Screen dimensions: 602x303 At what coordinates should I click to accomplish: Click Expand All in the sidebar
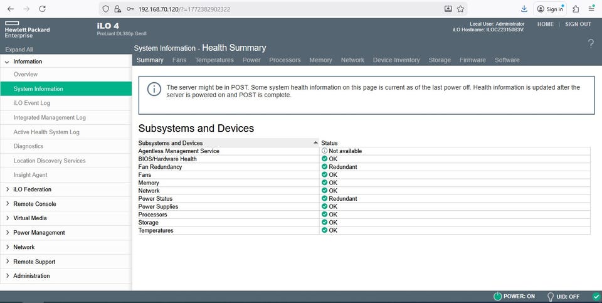19,50
